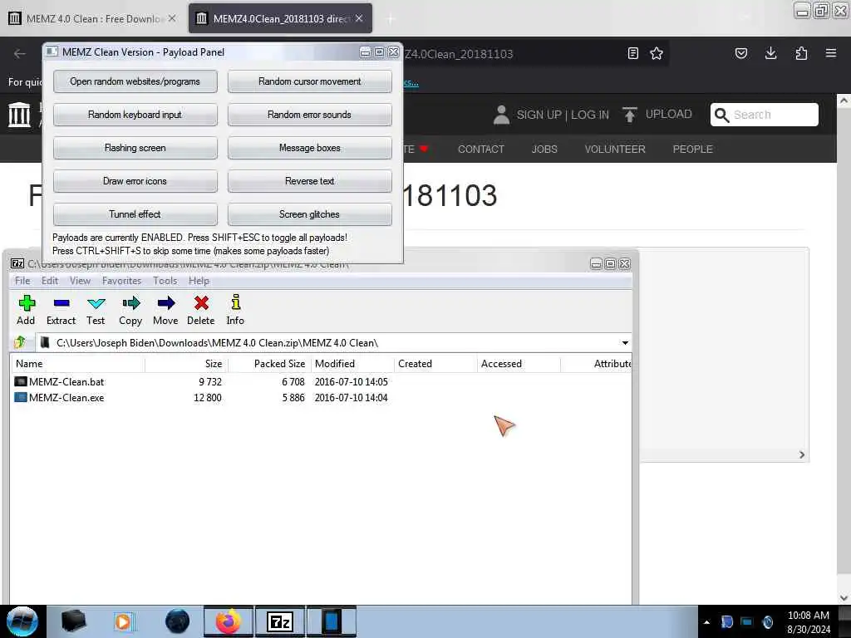Click Random cursor movement payload

pos(309,81)
